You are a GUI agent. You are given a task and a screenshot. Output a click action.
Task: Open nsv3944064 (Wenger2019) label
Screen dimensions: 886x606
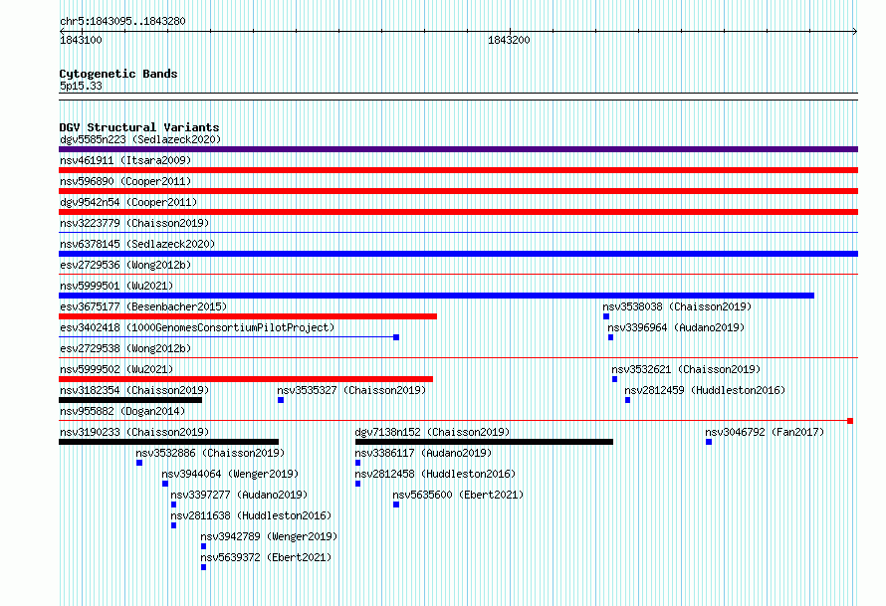pos(230,474)
